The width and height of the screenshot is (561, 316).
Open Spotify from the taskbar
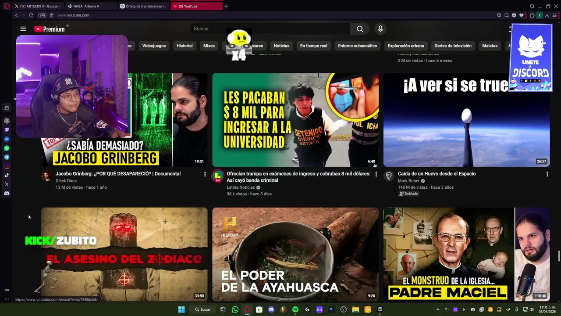click(295, 309)
